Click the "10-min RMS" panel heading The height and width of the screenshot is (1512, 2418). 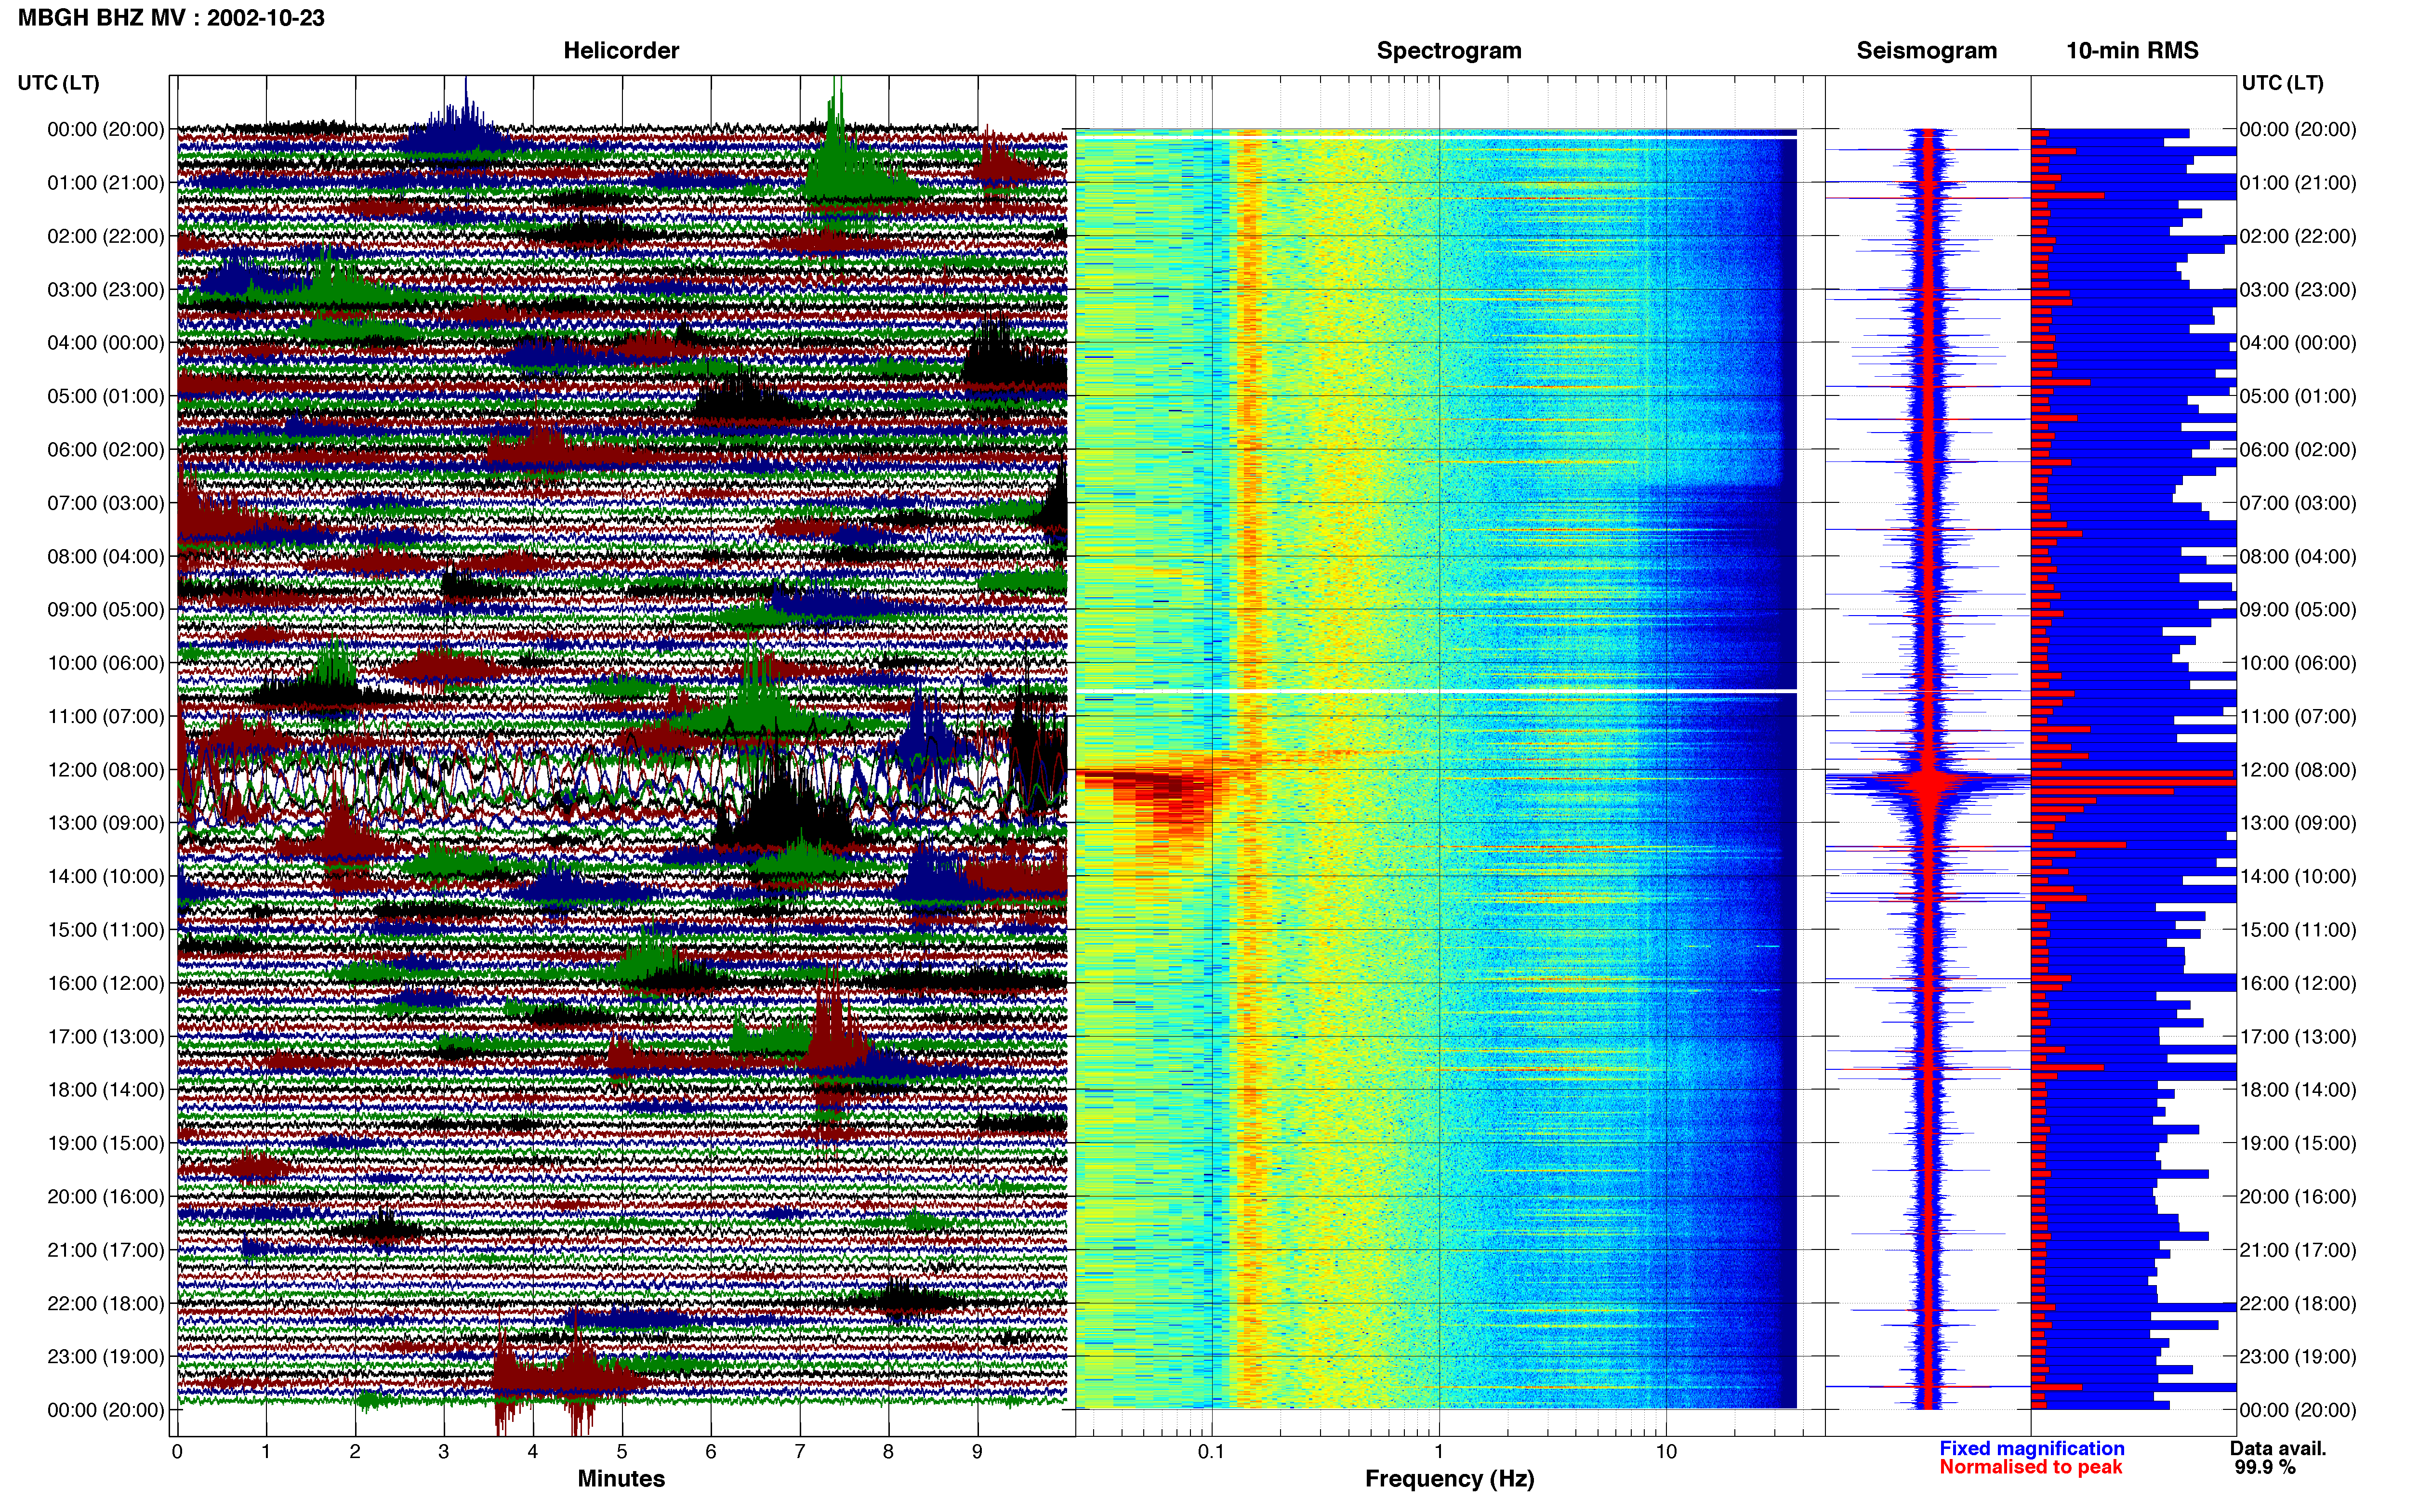click(2132, 51)
